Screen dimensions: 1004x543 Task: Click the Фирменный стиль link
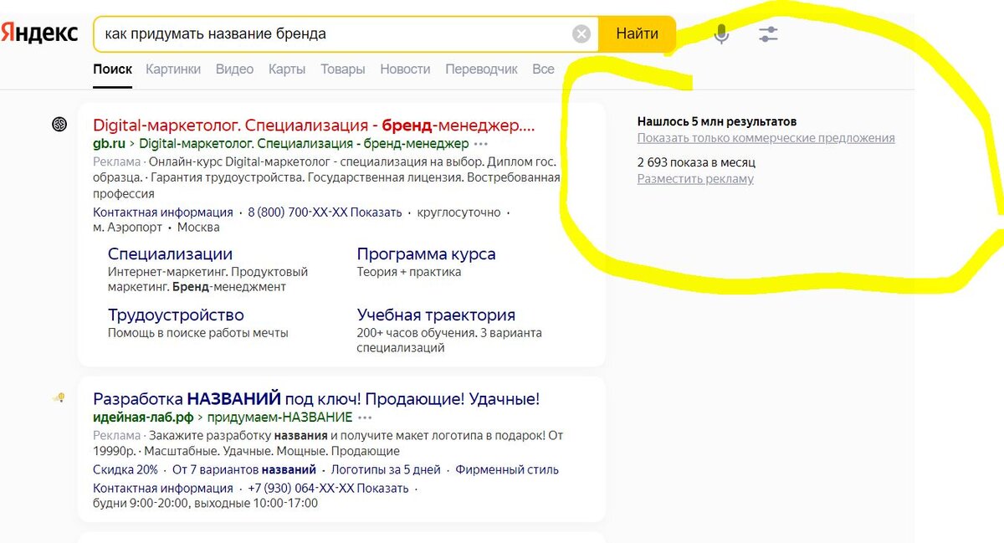point(507,469)
